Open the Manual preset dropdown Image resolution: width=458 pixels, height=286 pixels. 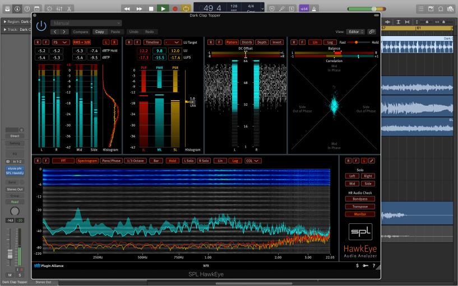click(x=87, y=24)
